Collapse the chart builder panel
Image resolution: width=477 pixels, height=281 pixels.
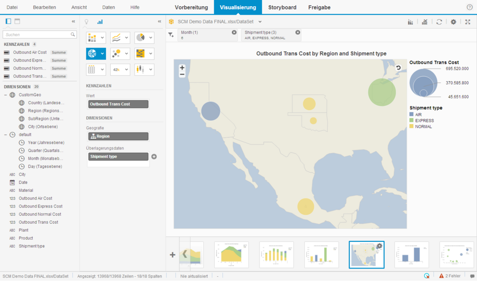[159, 21]
